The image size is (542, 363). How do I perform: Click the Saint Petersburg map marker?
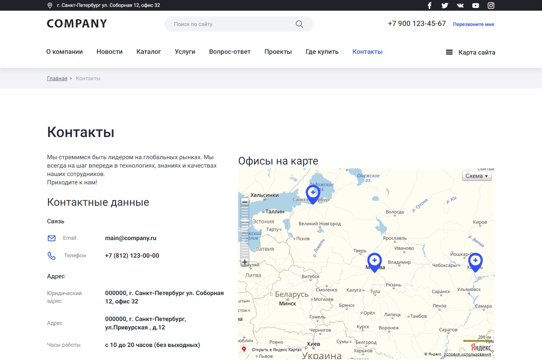coord(313,193)
